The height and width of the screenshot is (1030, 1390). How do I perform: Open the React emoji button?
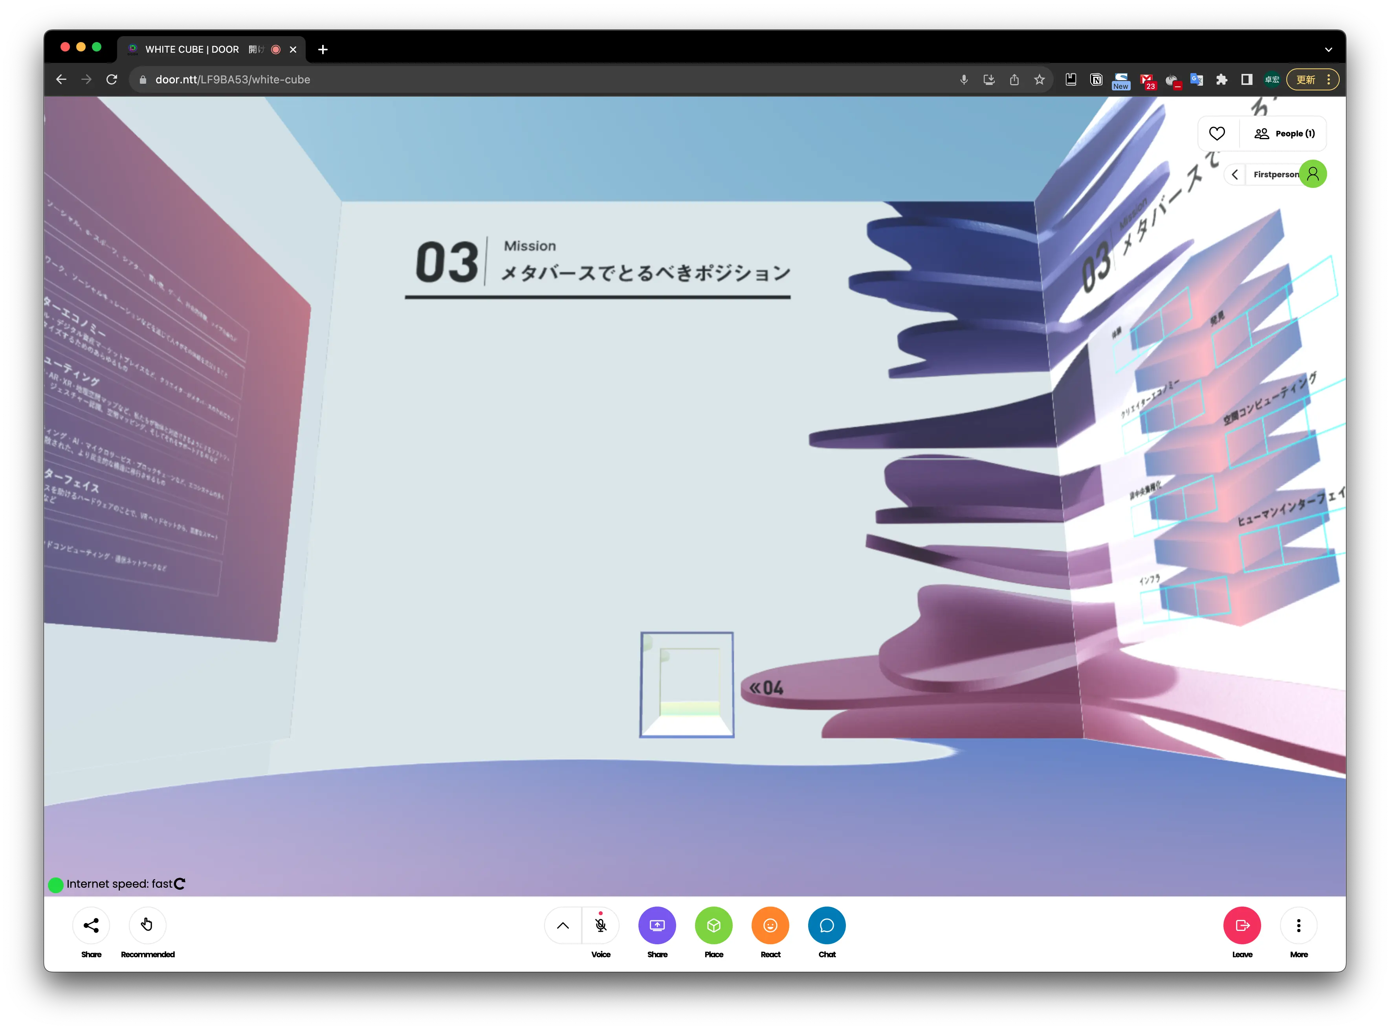(770, 925)
